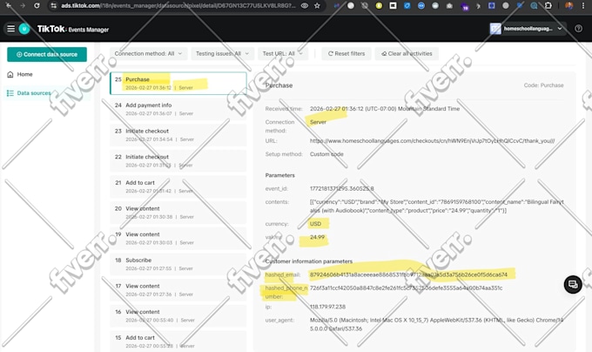Click the event_id value
The width and height of the screenshot is (592, 352).
[x=341, y=188]
